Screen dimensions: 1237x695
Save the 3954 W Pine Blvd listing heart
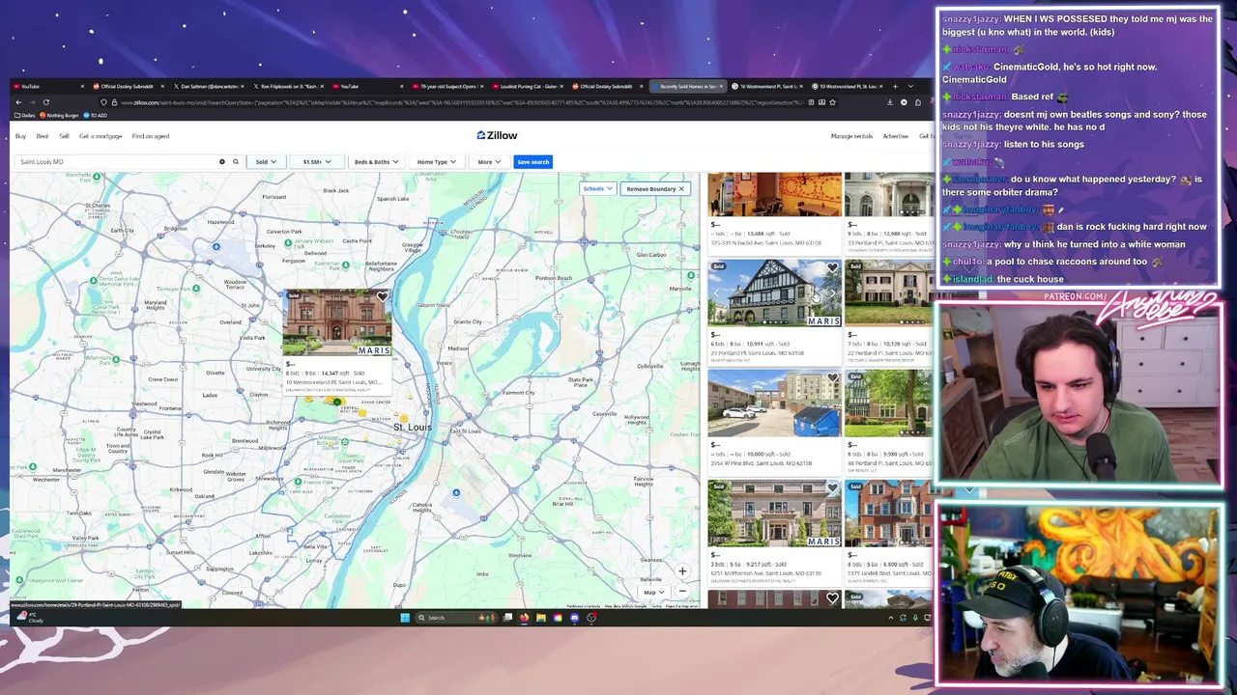coord(832,379)
